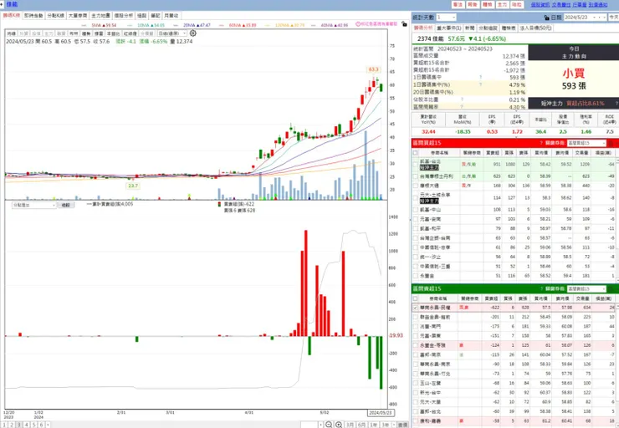The image size is (619, 428).
Task: Open 法人目標(50元) tab
Action: [535, 28]
